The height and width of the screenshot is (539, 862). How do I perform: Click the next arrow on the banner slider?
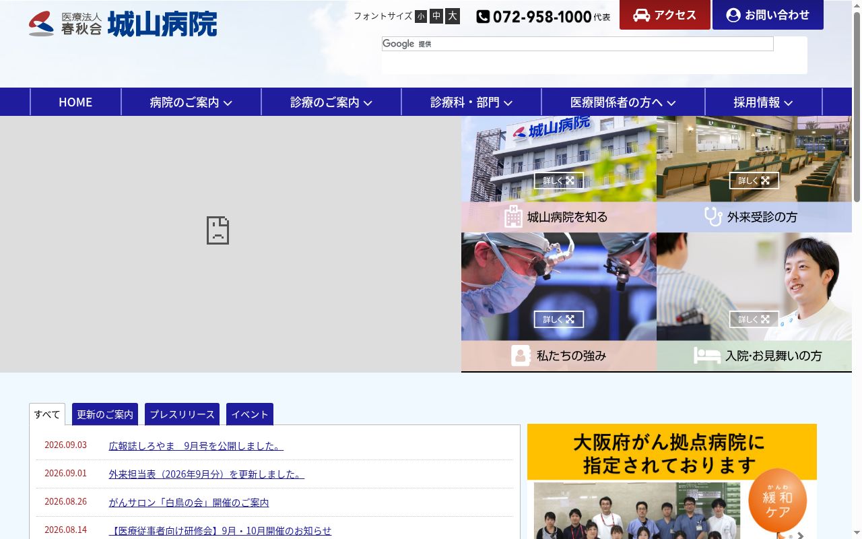click(x=801, y=536)
